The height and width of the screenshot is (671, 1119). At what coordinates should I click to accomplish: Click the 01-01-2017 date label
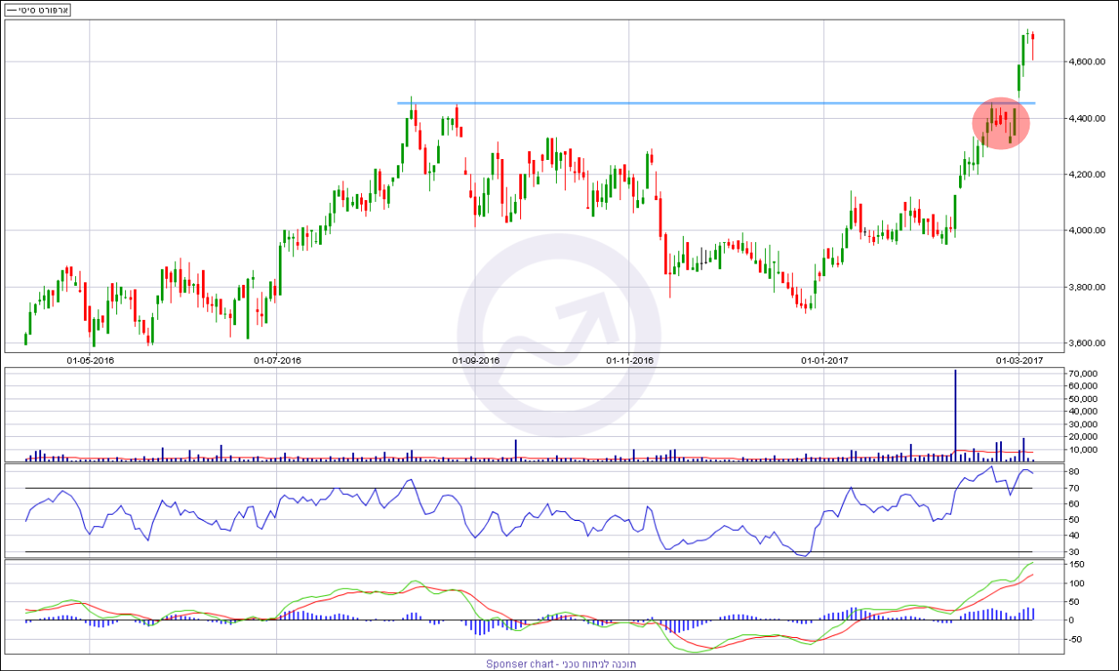pyautogui.click(x=824, y=361)
